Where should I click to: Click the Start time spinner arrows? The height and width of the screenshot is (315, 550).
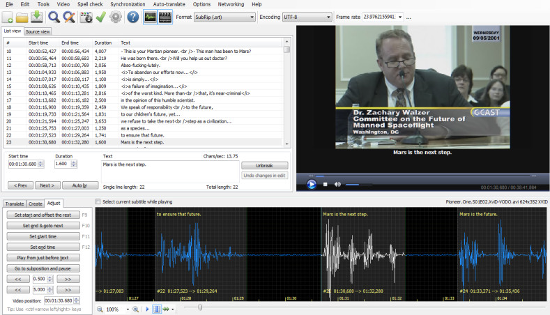pyautogui.click(x=41, y=164)
